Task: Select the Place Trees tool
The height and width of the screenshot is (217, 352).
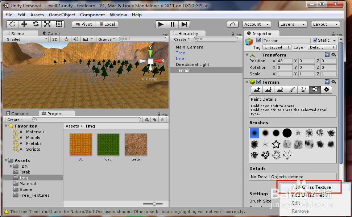Action: click(x=303, y=90)
